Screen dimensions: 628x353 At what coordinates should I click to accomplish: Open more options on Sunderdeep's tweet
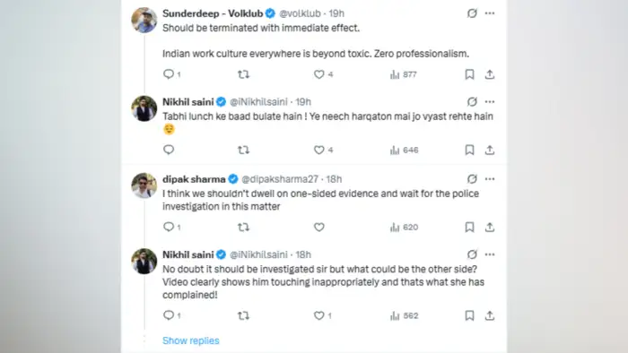coord(490,13)
